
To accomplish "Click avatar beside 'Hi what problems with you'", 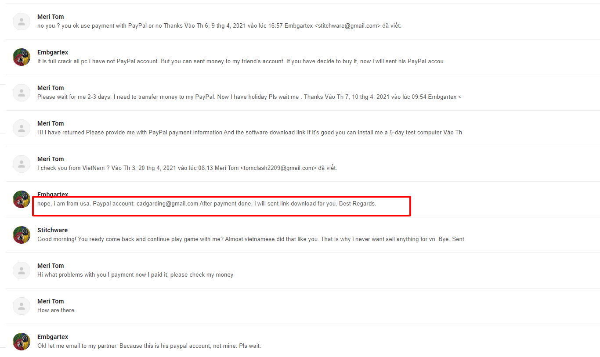I will (x=22, y=270).
